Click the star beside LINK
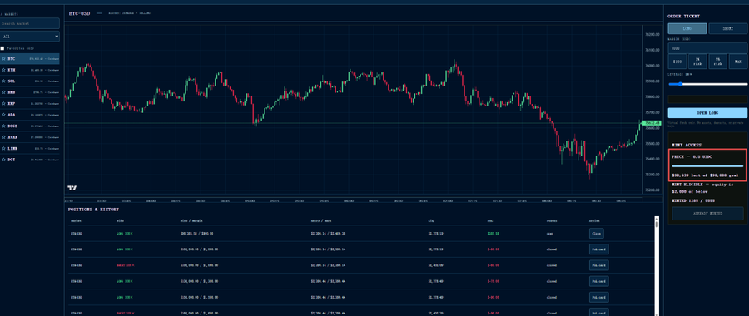 click(3, 149)
